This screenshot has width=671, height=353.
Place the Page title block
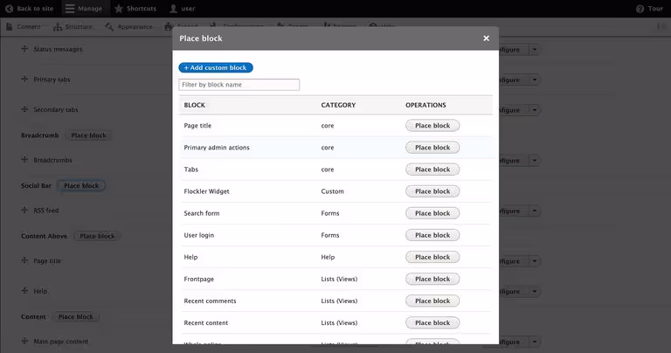(x=432, y=125)
